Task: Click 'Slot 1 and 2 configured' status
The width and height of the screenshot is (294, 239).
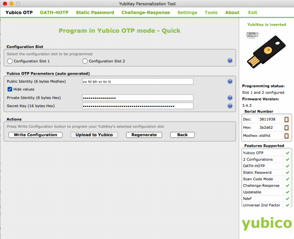Action: pyautogui.click(x=263, y=92)
